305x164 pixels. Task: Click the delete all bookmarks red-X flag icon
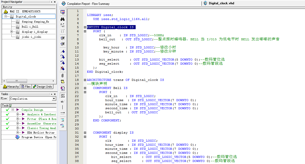pyautogui.click(x=63, y=68)
